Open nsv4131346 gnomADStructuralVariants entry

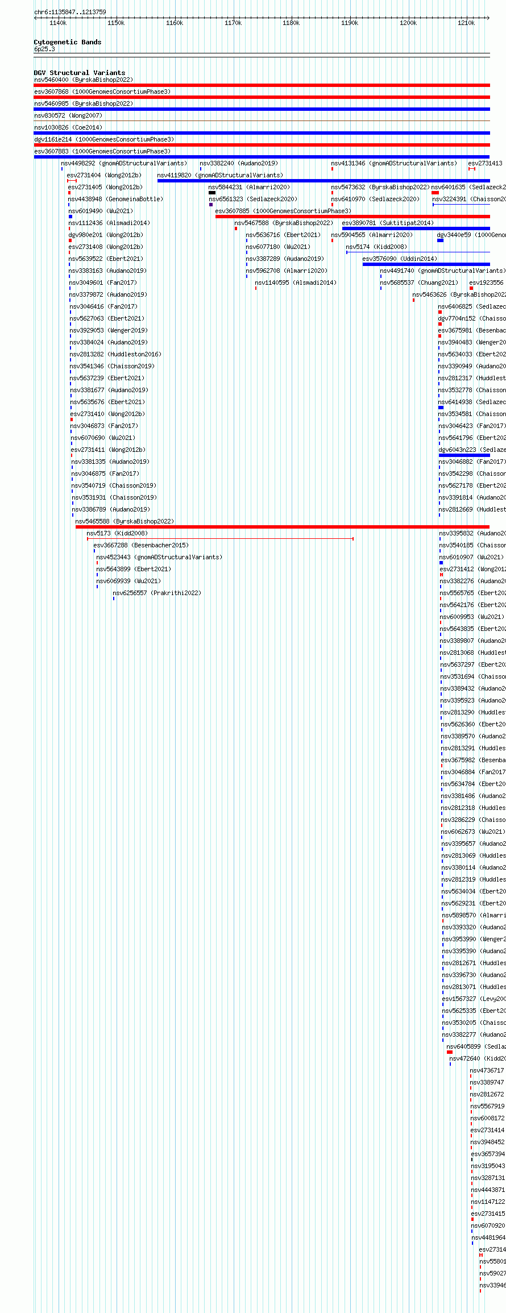click(x=394, y=163)
